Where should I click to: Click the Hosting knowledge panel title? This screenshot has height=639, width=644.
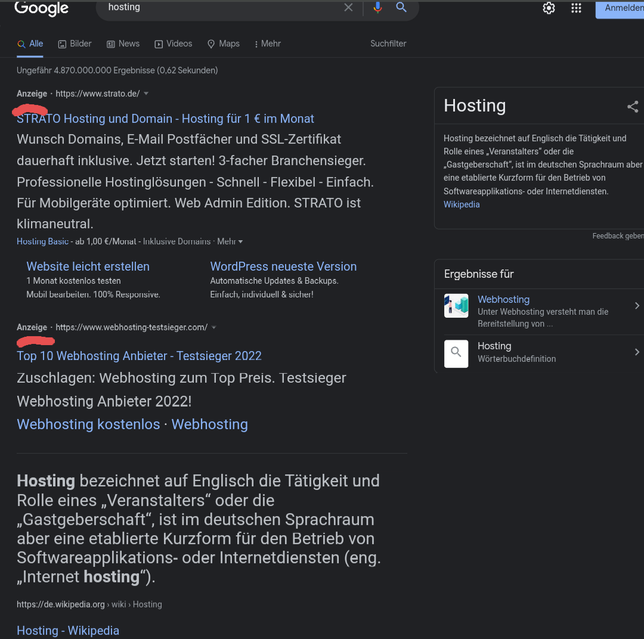[475, 106]
